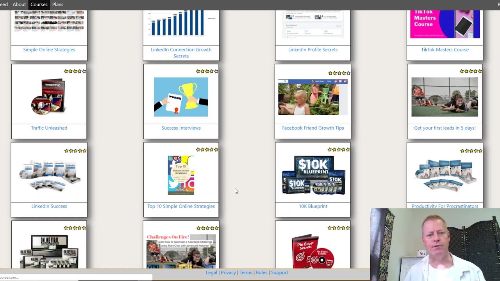This screenshot has height=281, width=500.
Task: Open Challenges On Fire course image
Action: click(x=181, y=251)
